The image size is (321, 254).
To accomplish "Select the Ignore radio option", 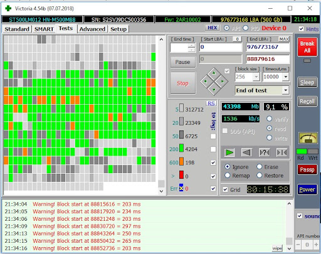I will click(228, 167).
